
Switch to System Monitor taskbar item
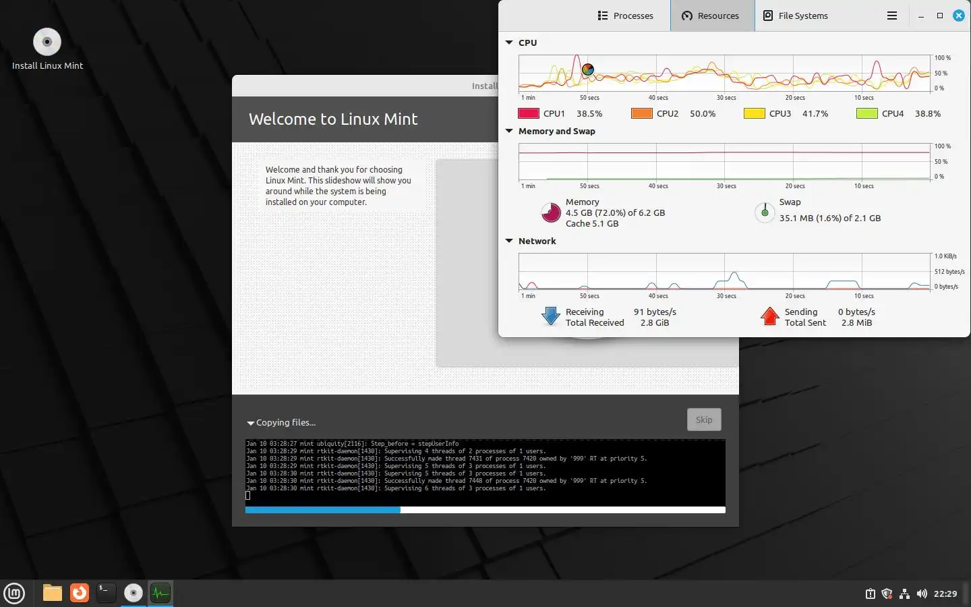(160, 593)
